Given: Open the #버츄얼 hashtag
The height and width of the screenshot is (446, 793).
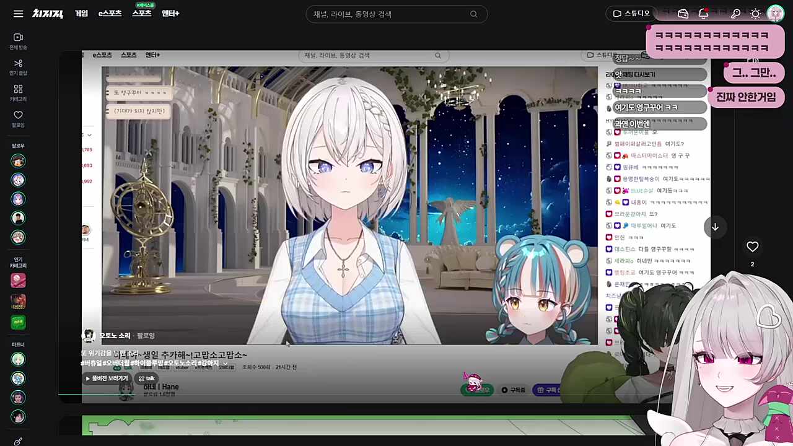Looking at the screenshot, I should point(92,364).
